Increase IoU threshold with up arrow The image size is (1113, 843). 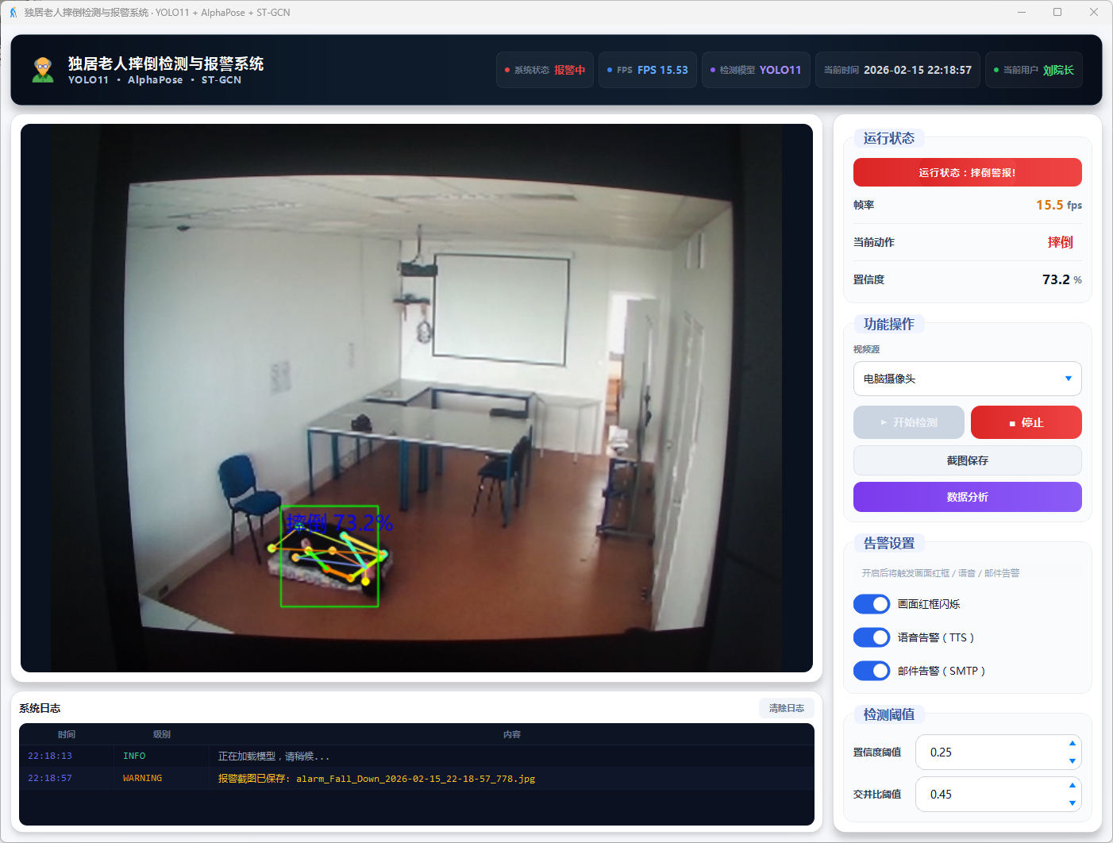click(1072, 786)
